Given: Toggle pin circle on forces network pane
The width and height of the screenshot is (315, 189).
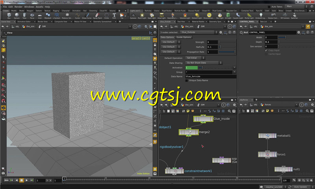Looking at the screenshot, I should [x=301, y=105].
